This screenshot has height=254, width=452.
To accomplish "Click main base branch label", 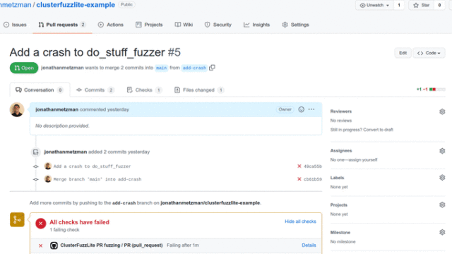I will pos(162,68).
